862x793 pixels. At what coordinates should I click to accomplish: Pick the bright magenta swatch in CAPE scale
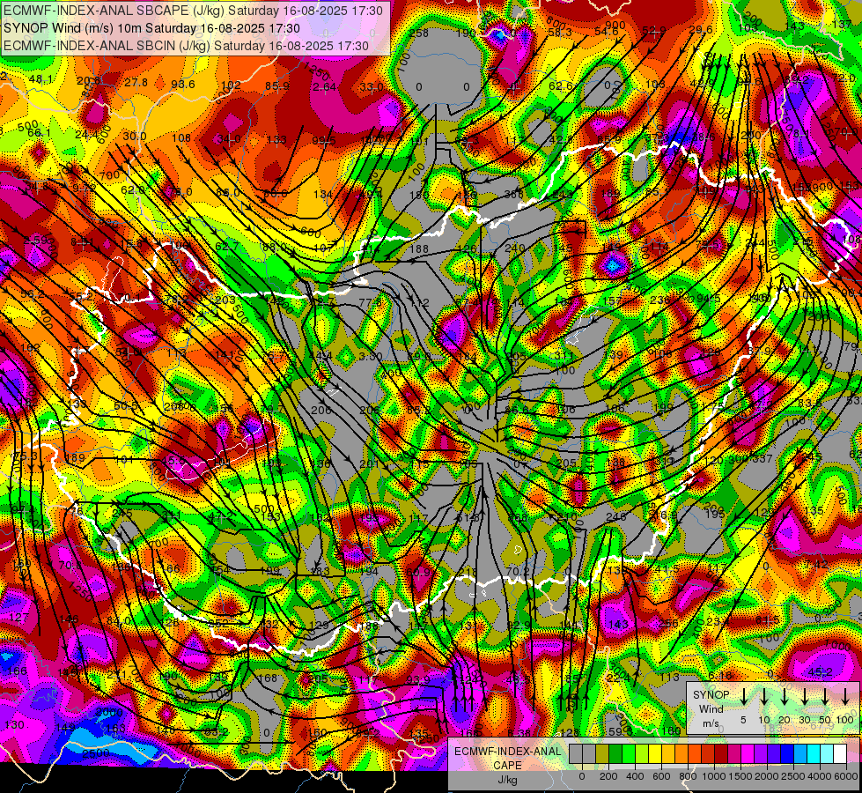point(748,753)
